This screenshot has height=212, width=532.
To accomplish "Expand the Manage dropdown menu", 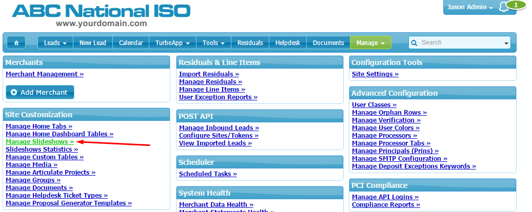I will click(x=370, y=43).
